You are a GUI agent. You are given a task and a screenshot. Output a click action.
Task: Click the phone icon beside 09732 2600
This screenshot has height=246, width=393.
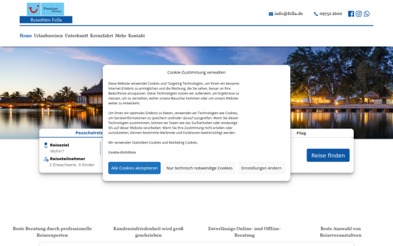[x=316, y=14]
